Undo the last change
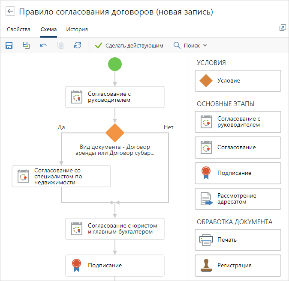This screenshot has height=281, width=289. click(x=43, y=45)
